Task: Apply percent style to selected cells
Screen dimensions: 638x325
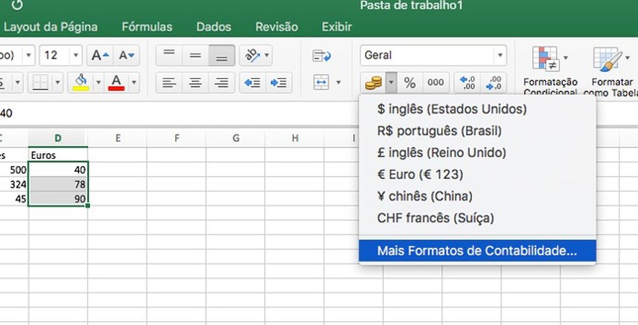Action: (410, 82)
